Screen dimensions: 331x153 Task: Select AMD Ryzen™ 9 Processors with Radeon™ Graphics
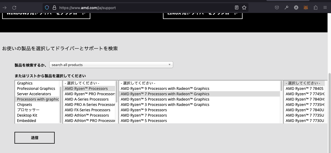click(165, 89)
